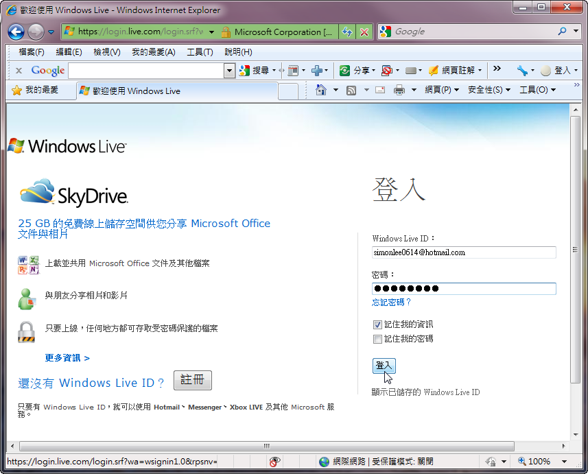Viewport: 588px width, 474px height.
Task: Click the red Stop loading icon
Action: click(364, 32)
